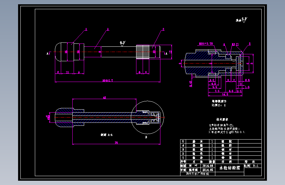Select the 1.5 dimension text
Image resolution: width=285 pixels, height=185 pixels.
(247, 87)
